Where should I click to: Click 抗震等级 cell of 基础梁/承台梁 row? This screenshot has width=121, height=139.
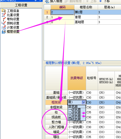click(77, 98)
